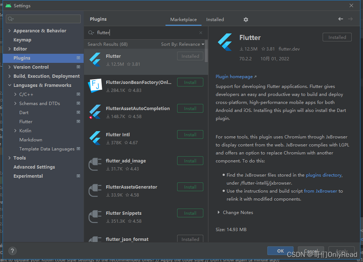Collapse Languages & Frameworks section
363x262 pixels.
pos(9,85)
